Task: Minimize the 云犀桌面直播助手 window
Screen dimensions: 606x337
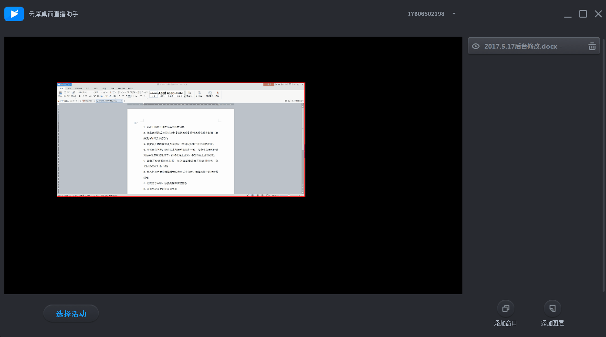Action: tap(567, 14)
